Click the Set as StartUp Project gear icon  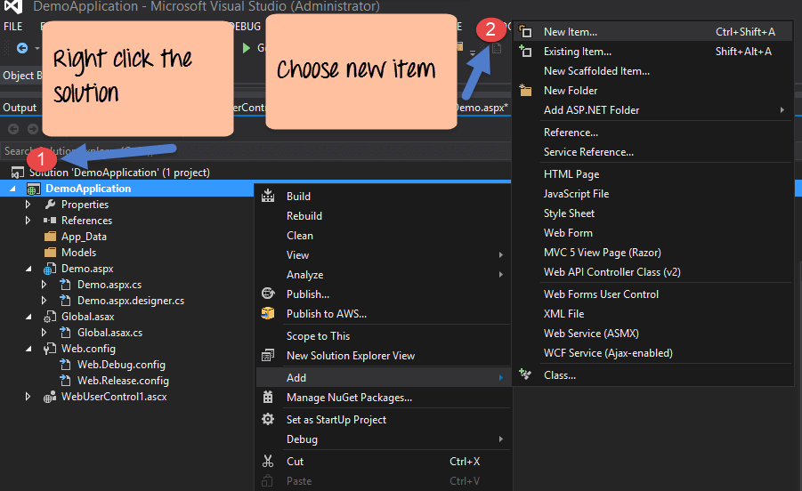tap(268, 420)
